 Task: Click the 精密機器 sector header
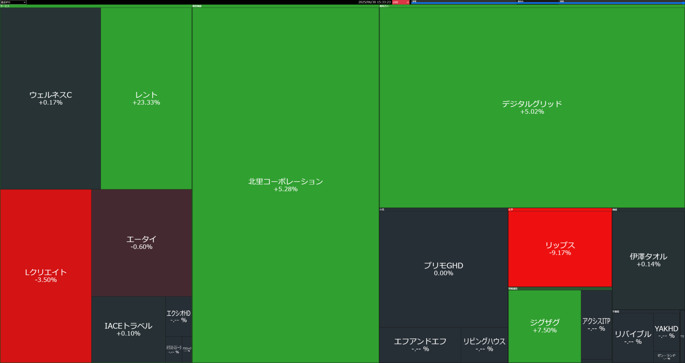click(285, 6)
